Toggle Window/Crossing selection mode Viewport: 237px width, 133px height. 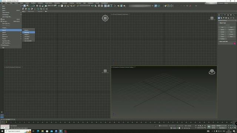(34, 6)
